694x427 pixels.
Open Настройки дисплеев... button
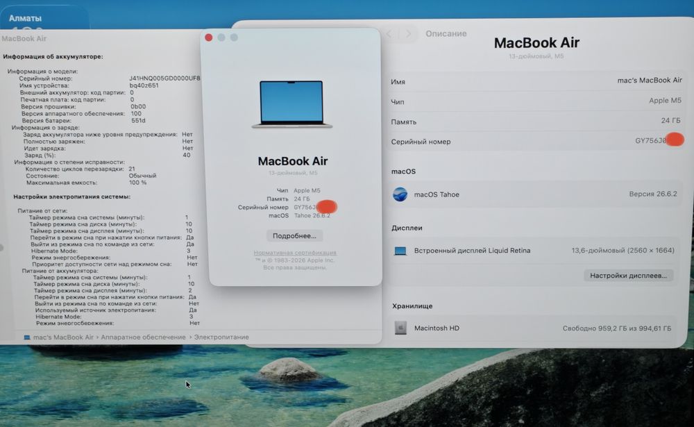click(x=628, y=275)
